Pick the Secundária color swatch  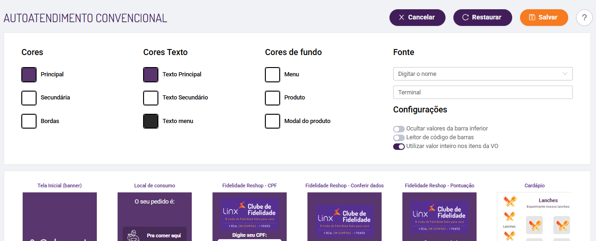point(29,98)
